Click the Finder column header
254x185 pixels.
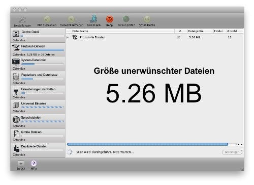click(x=219, y=31)
